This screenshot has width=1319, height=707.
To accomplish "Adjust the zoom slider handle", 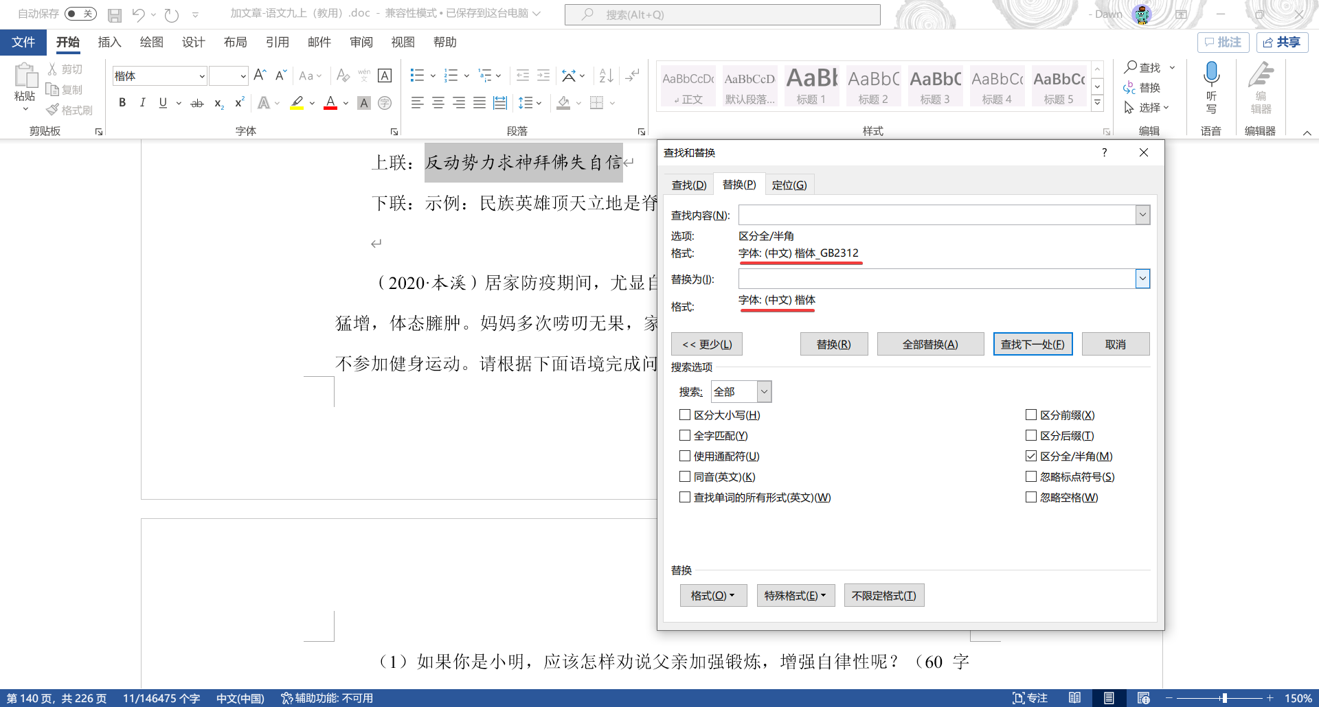I will tap(1224, 698).
